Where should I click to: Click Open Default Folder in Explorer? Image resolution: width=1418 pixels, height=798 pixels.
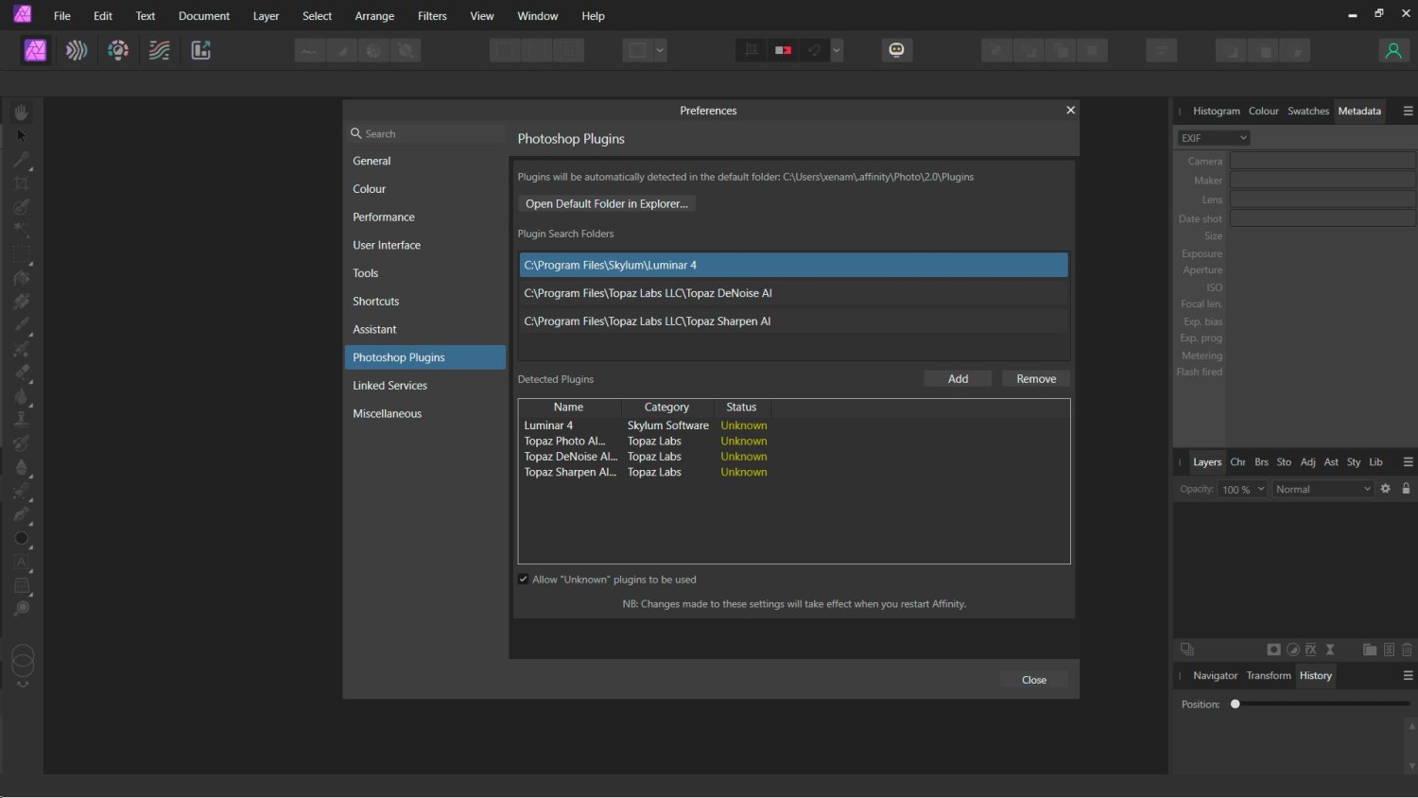click(x=606, y=203)
